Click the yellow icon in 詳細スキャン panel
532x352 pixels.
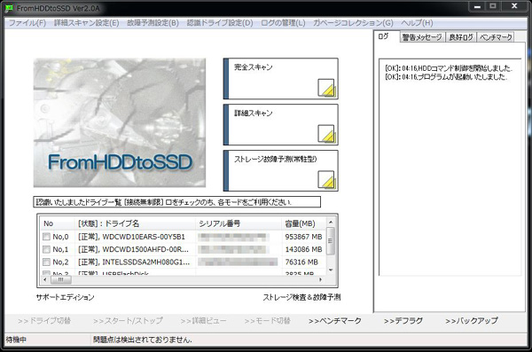tap(326, 134)
